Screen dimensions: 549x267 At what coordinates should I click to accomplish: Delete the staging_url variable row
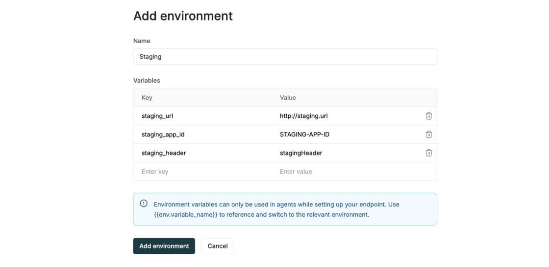pyautogui.click(x=428, y=116)
